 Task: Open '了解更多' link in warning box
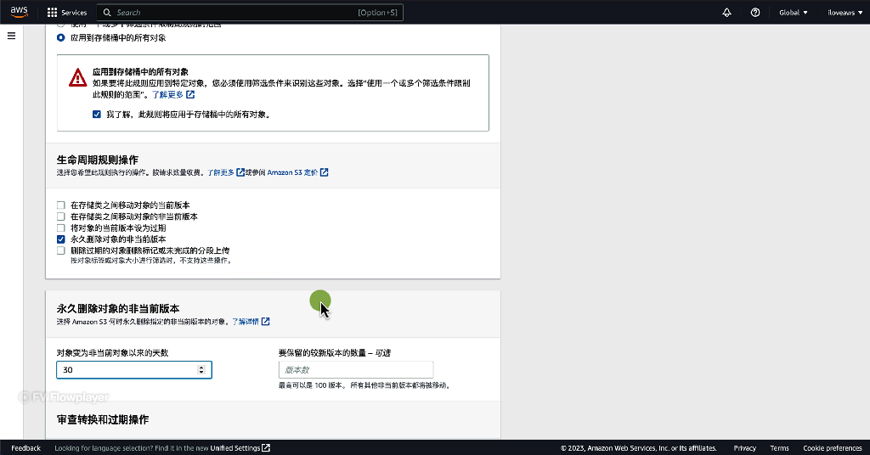(167, 95)
